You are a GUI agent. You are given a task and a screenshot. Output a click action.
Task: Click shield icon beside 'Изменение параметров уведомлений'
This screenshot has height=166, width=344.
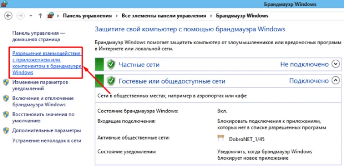pyautogui.click(x=6, y=83)
